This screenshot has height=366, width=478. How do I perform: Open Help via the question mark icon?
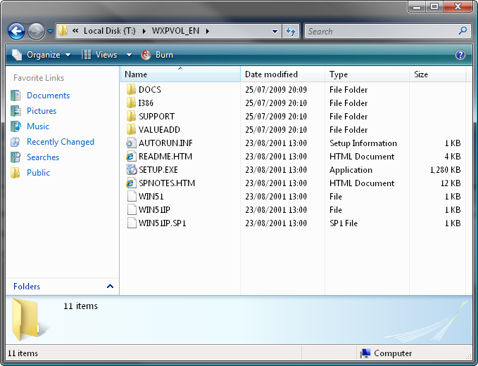(x=460, y=55)
